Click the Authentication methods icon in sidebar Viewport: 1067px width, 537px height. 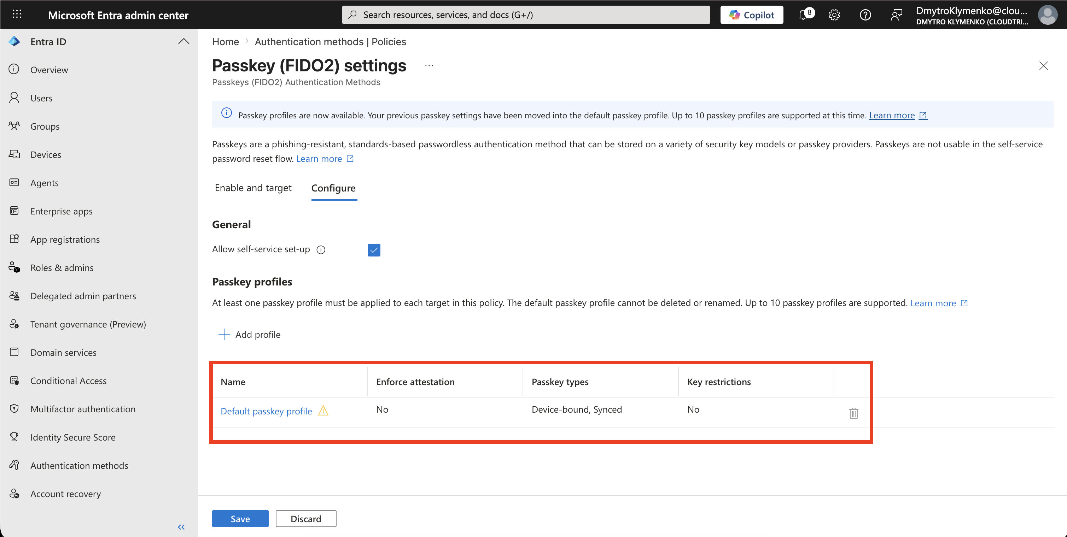point(14,465)
